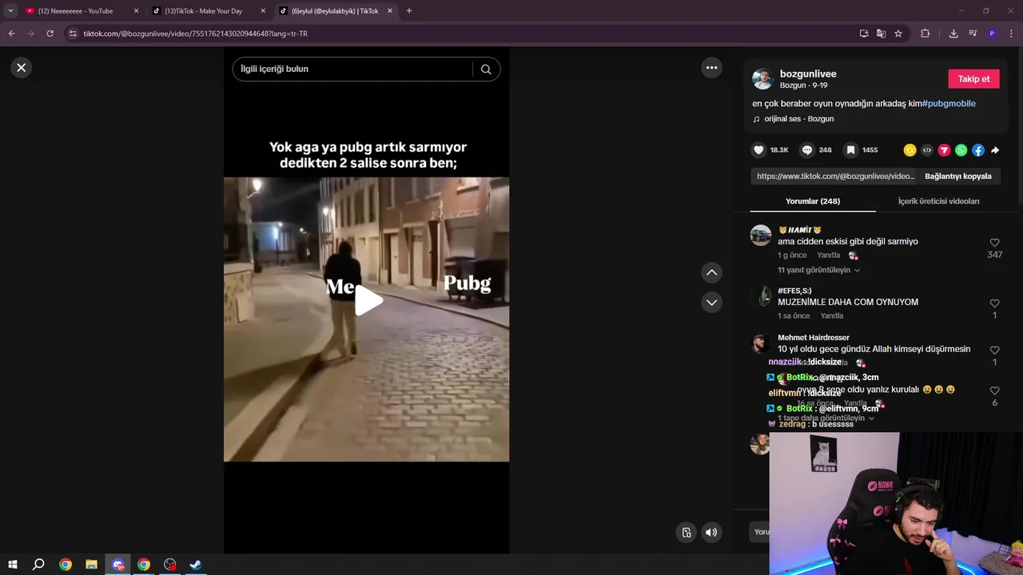Open the browser extensions puzzle icon

(x=925, y=34)
